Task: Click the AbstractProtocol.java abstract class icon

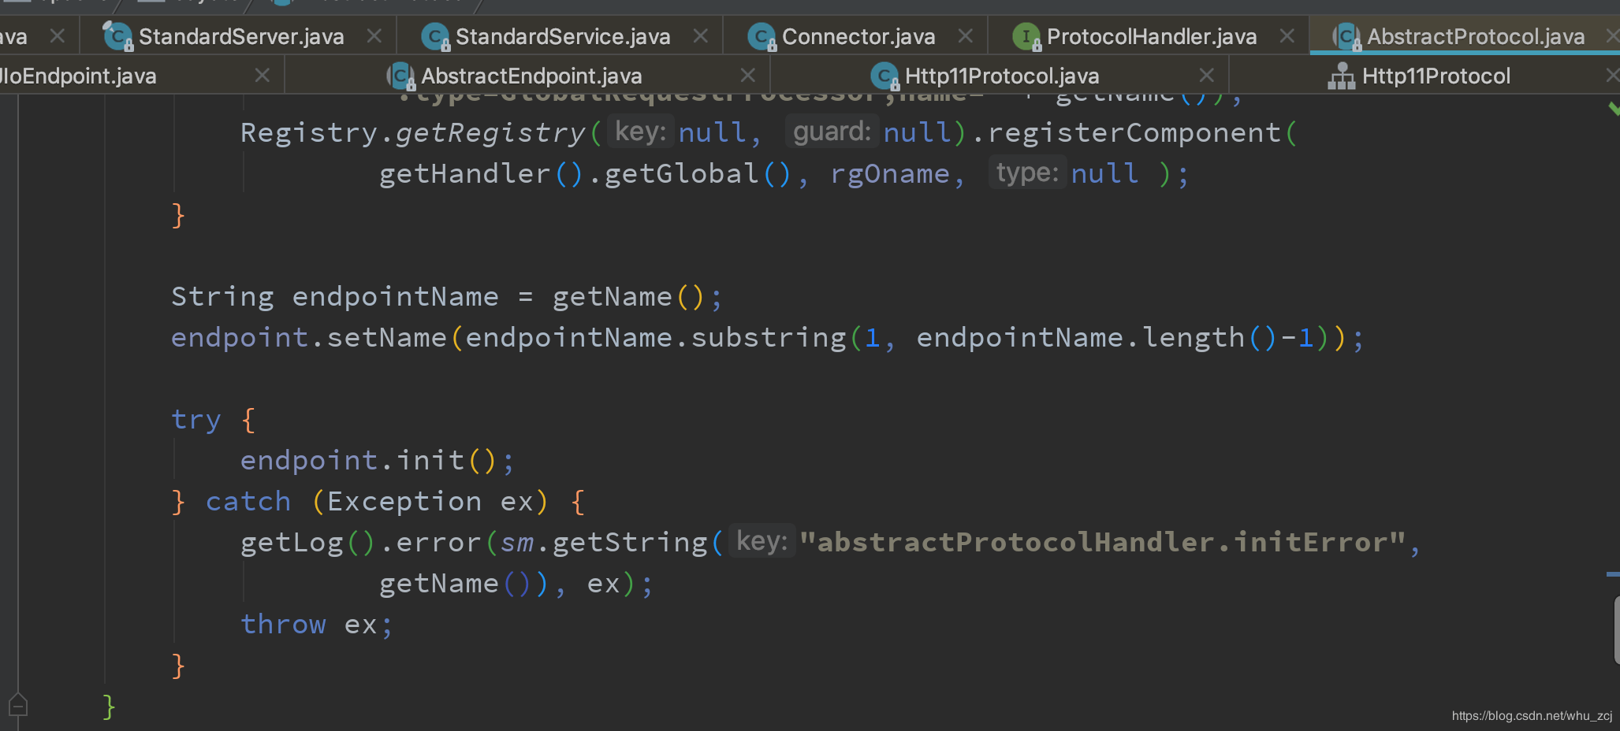Action: (x=1346, y=36)
